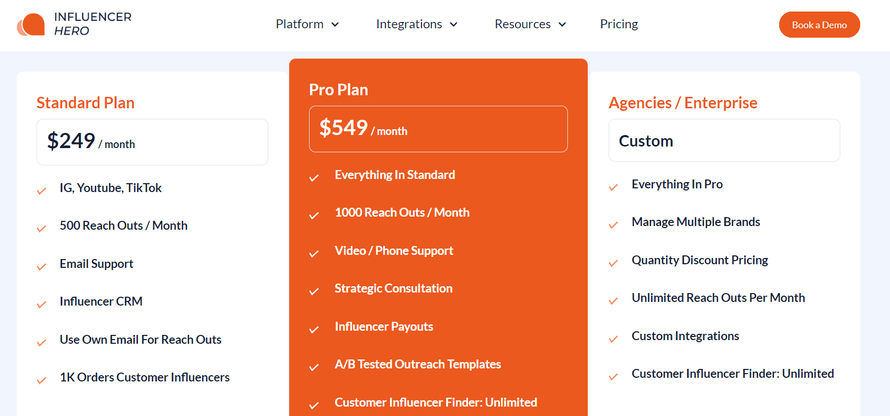The image size is (890, 416).
Task: Click the Influencer Hero brand name text
Action: (x=93, y=24)
